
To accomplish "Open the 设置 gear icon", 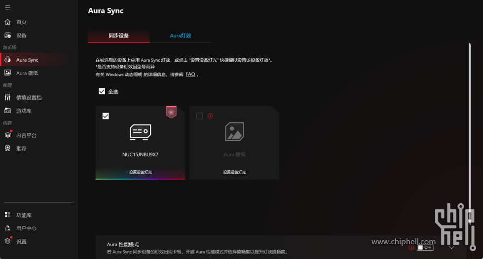I will tap(8, 241).
